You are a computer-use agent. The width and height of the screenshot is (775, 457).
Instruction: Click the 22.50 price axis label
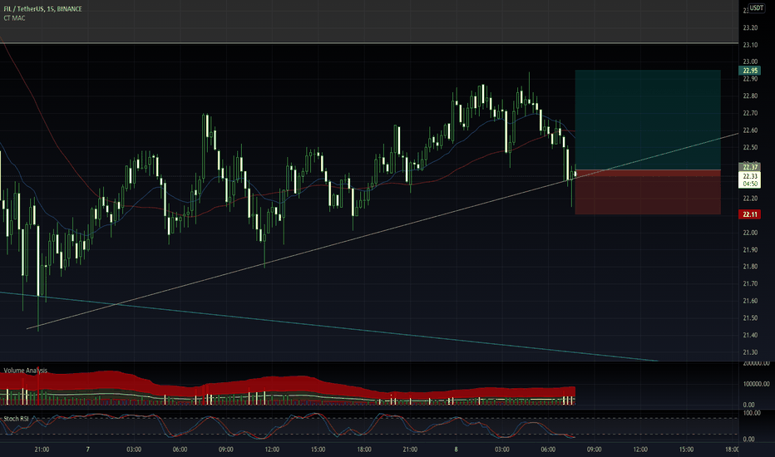tap(750, 147)
